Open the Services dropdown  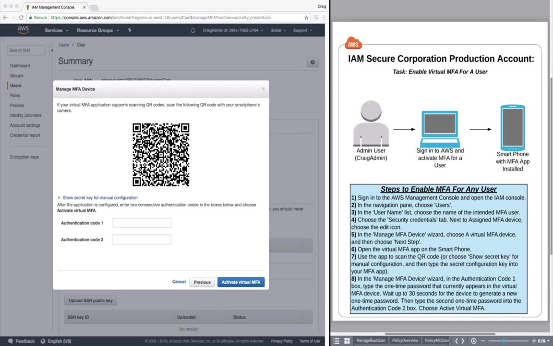57,30
